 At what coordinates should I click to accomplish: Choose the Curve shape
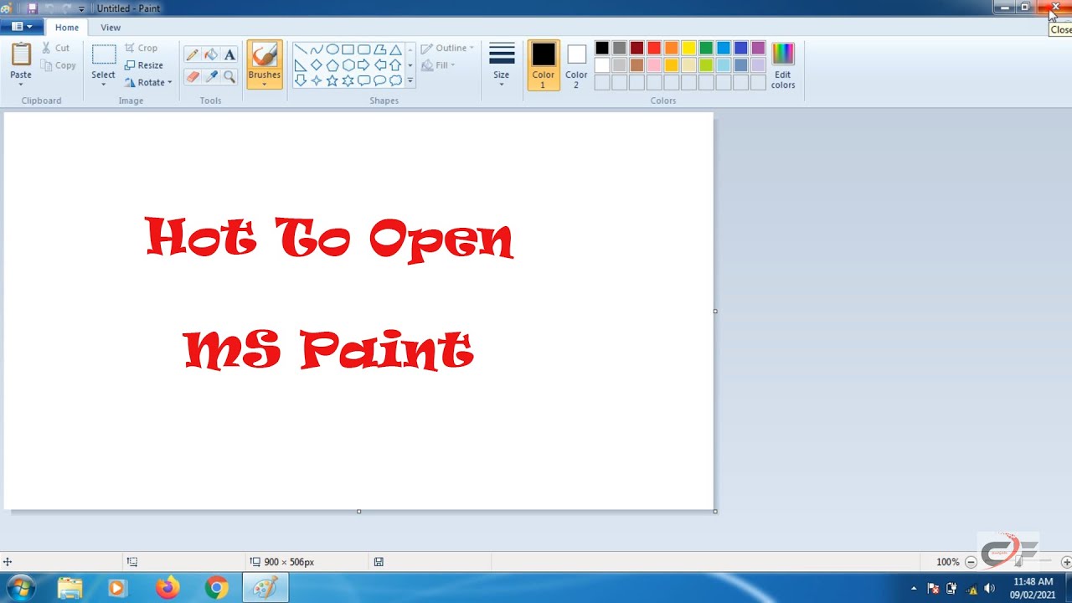pyautogui.click(x=317, y=49)
